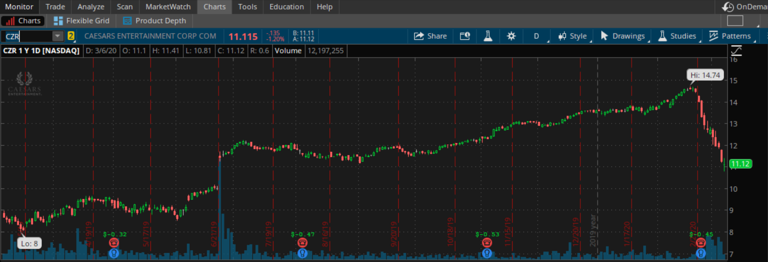Click the CZR 1 Y 1D [NASDAQ] chart title
768x262 pixels.
[41, 51]
